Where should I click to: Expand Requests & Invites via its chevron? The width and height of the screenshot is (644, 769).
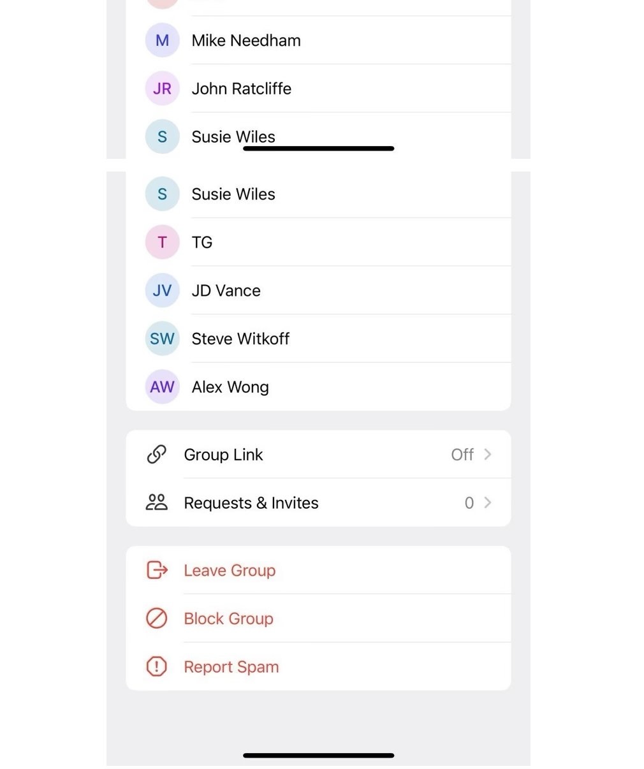tap(488, 502)
